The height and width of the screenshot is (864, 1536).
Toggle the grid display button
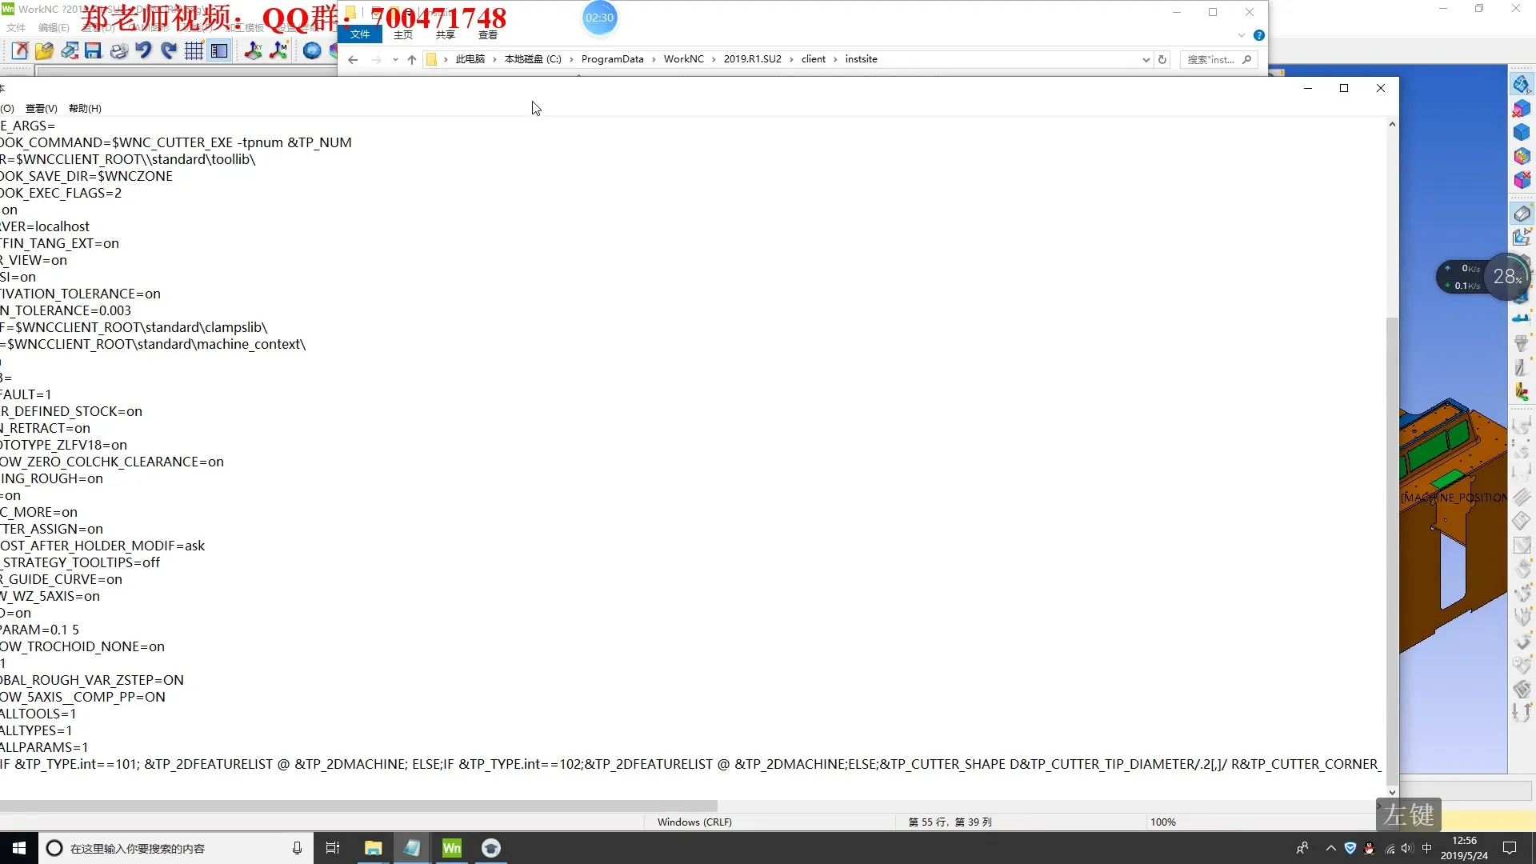[x=194, y=51]
